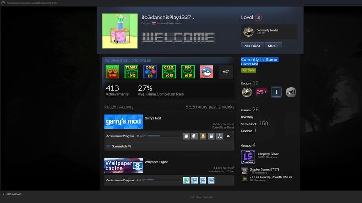Viewport: 362px width, 203px height.
Task: Click the BOTS 500 achievement icon
Action: (113, 72)
